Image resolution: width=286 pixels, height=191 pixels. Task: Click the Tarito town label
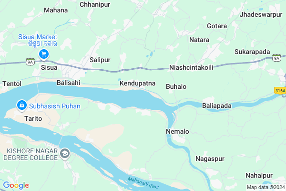tap(33, 118)
